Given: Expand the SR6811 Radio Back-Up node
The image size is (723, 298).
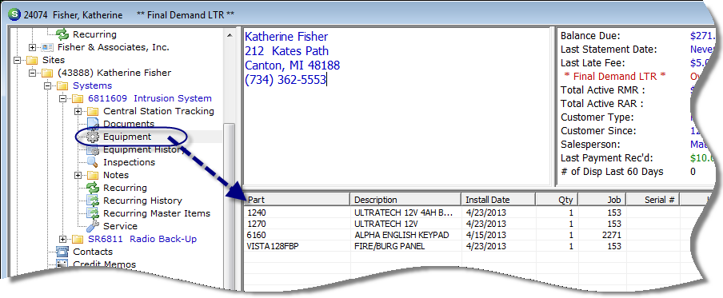Looking at the screenshot, I should click(62, 239).
